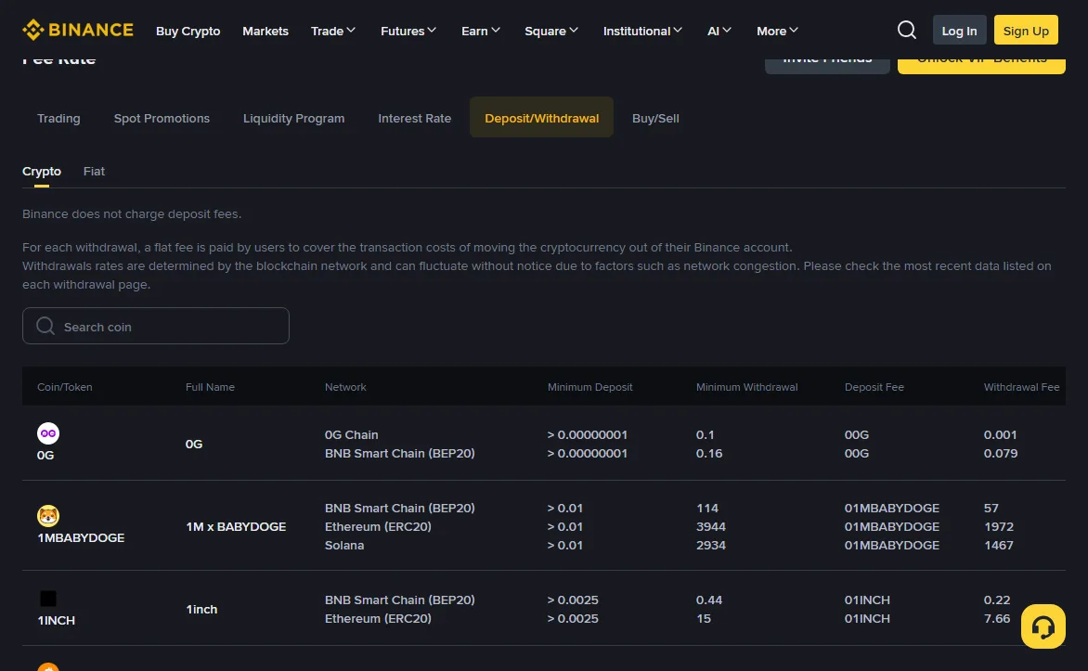
Task: Open the Binance logo home link
Action: point(78,30)
